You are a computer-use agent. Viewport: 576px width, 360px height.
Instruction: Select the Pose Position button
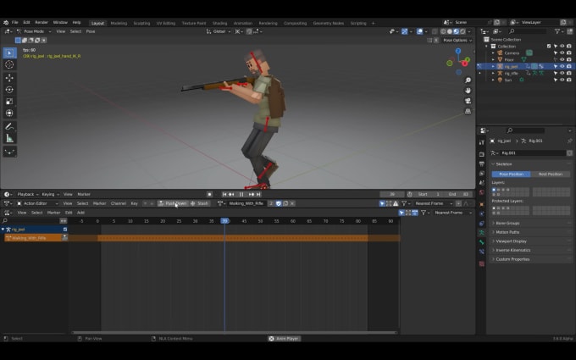pos(511,174)
